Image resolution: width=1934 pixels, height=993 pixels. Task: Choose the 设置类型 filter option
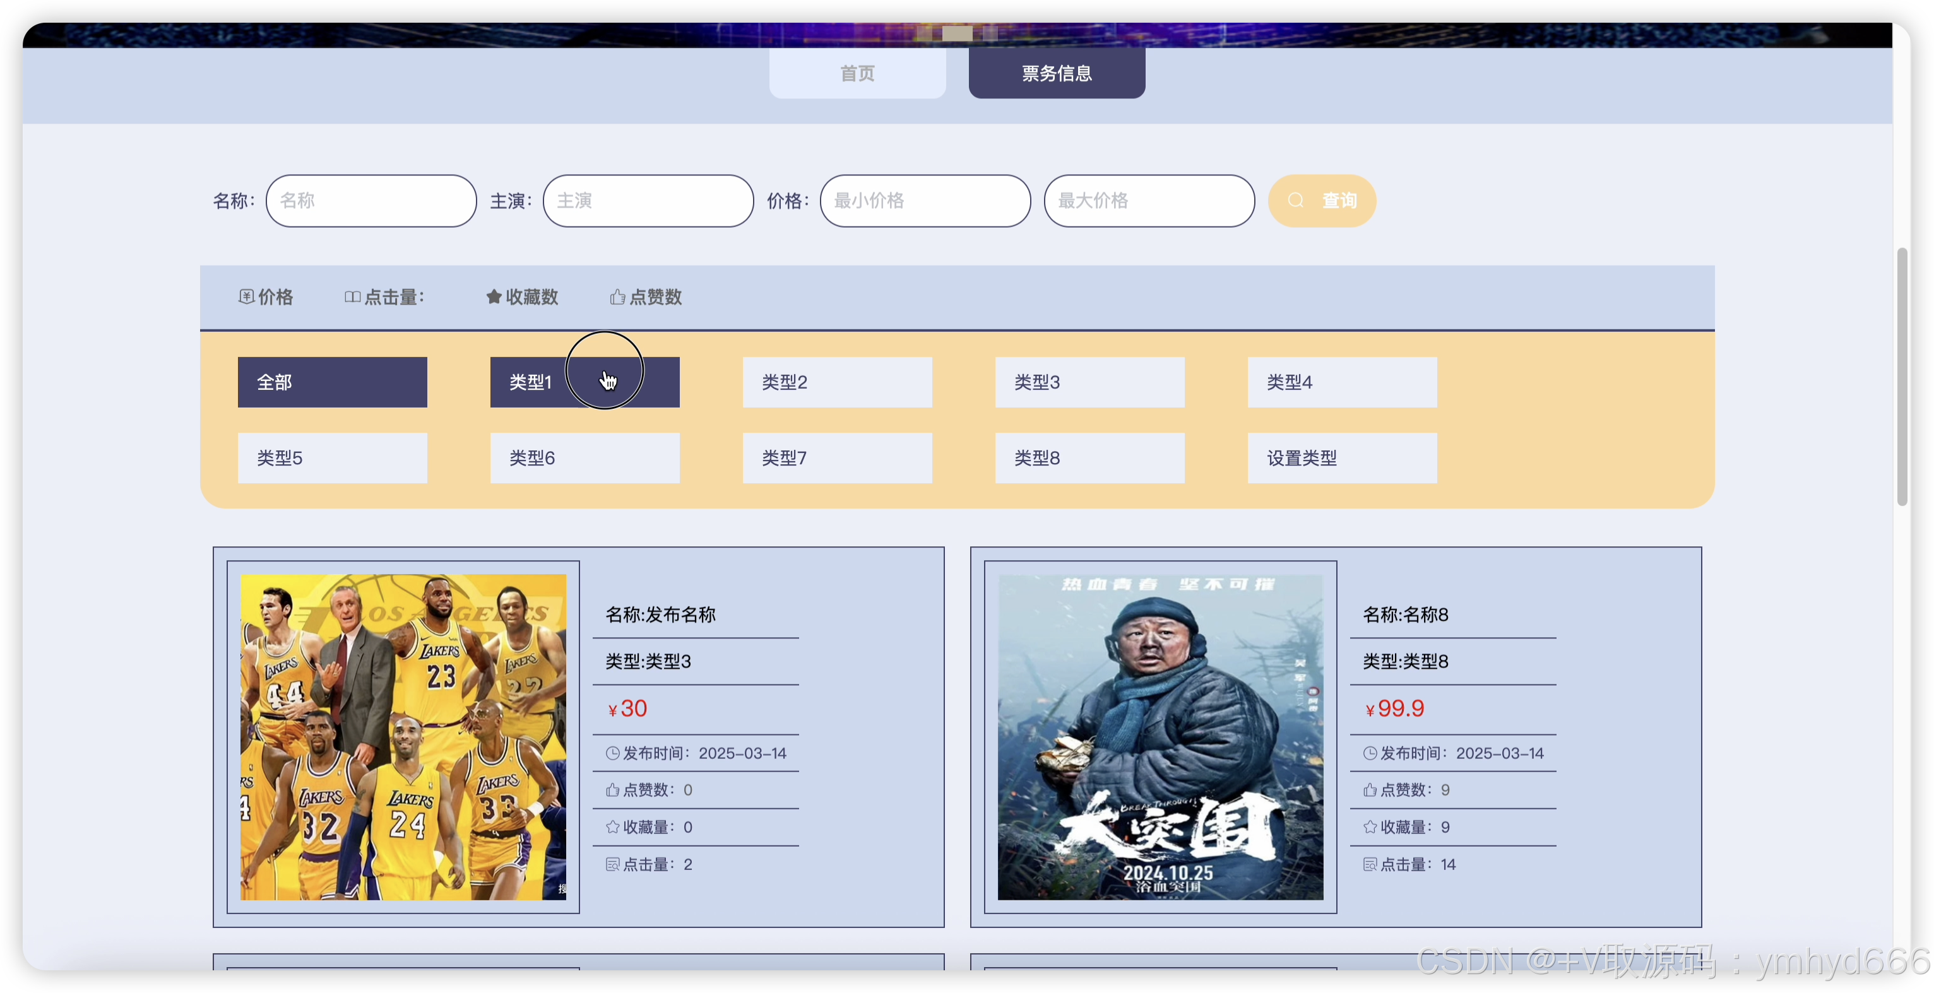(1342, 458)
